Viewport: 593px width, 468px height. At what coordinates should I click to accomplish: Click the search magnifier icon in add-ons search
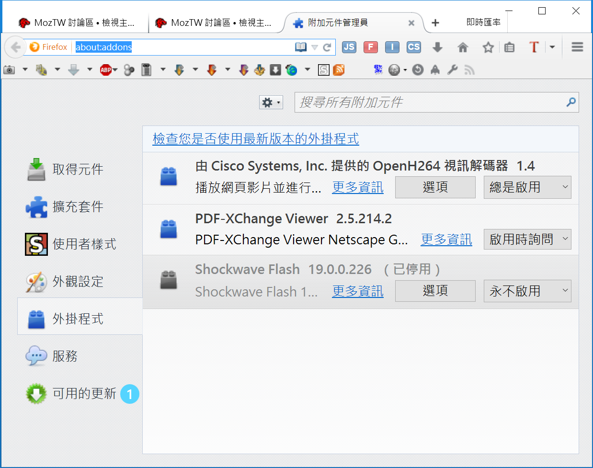pos(571,102)
